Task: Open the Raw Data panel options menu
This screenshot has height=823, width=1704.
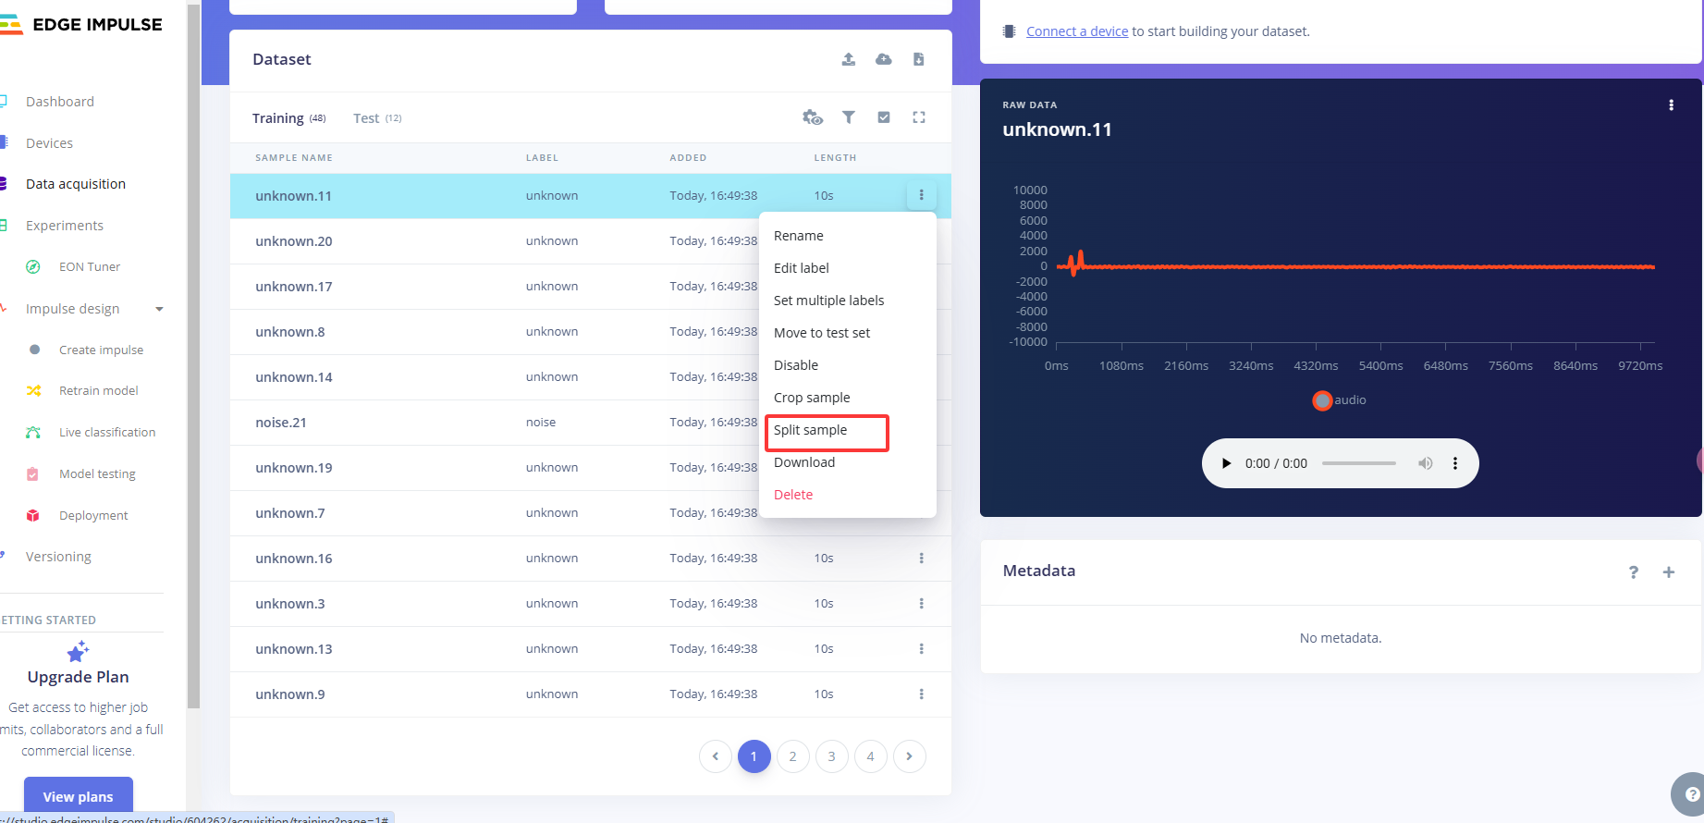Action: coord(1670,105)
